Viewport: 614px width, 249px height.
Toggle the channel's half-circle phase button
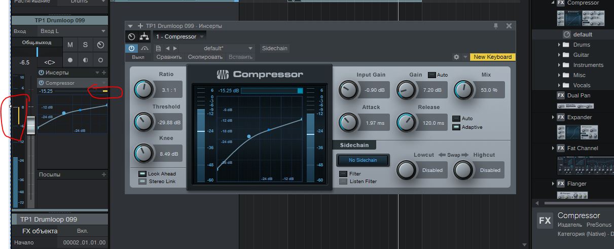click(85, 60)
